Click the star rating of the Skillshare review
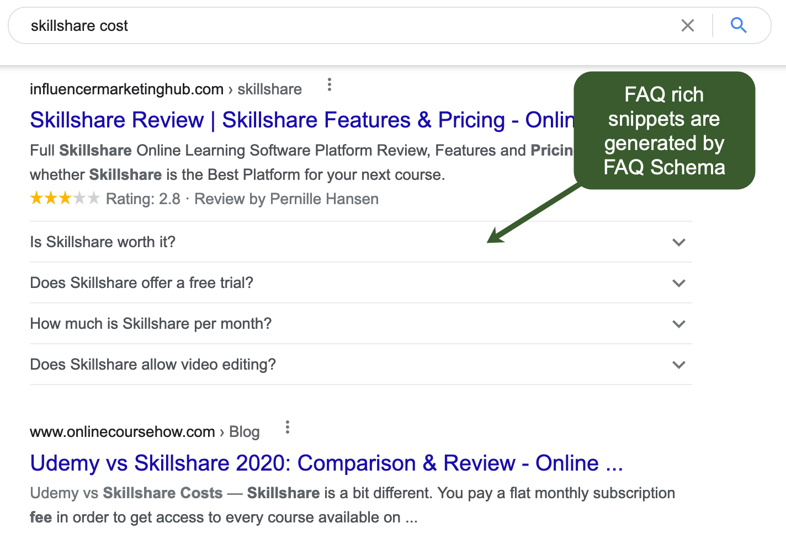786x555 pixels. [65, 198]
